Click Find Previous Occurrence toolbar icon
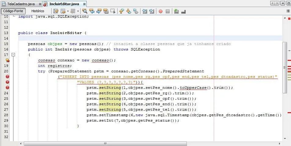 [x=92, y=11]
